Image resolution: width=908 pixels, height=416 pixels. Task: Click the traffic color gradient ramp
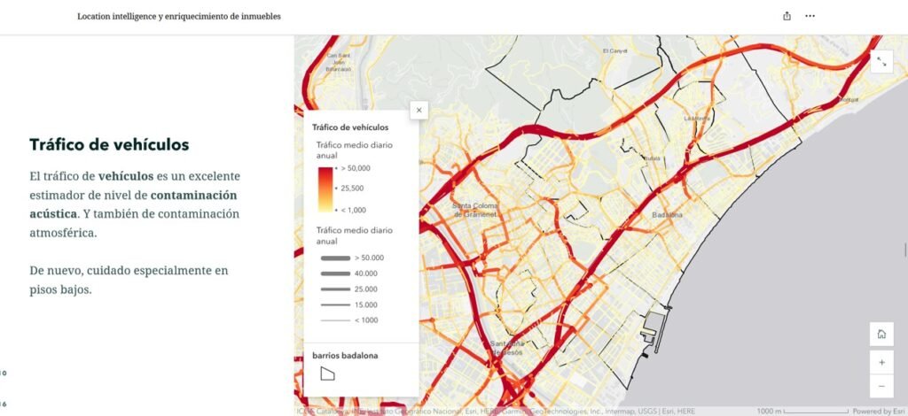point(325,189)
